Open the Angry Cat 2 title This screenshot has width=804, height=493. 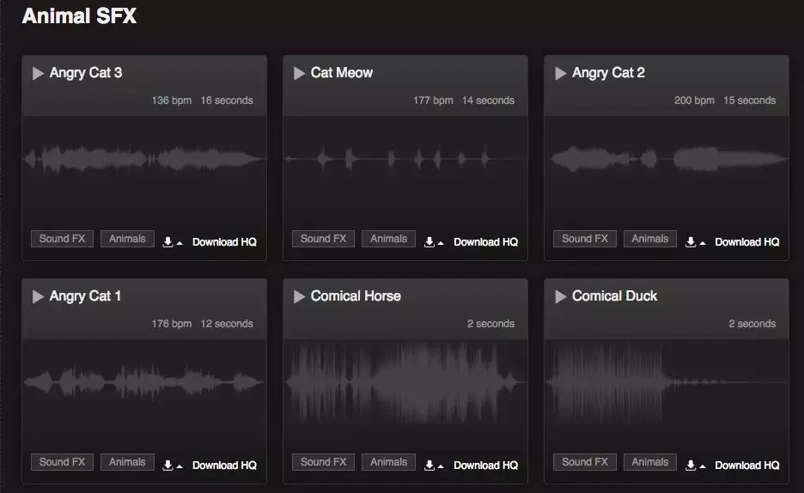[x=608, y=73]
